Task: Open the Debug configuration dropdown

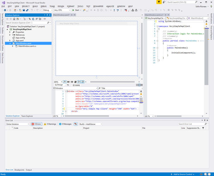Action: click(x=48, y=10)
